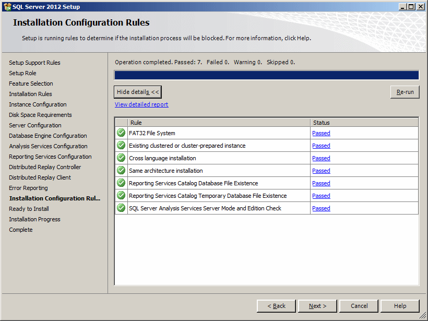428x321 pixels.
Task: Click the window resize grip corner
Action: coord(423,316)
